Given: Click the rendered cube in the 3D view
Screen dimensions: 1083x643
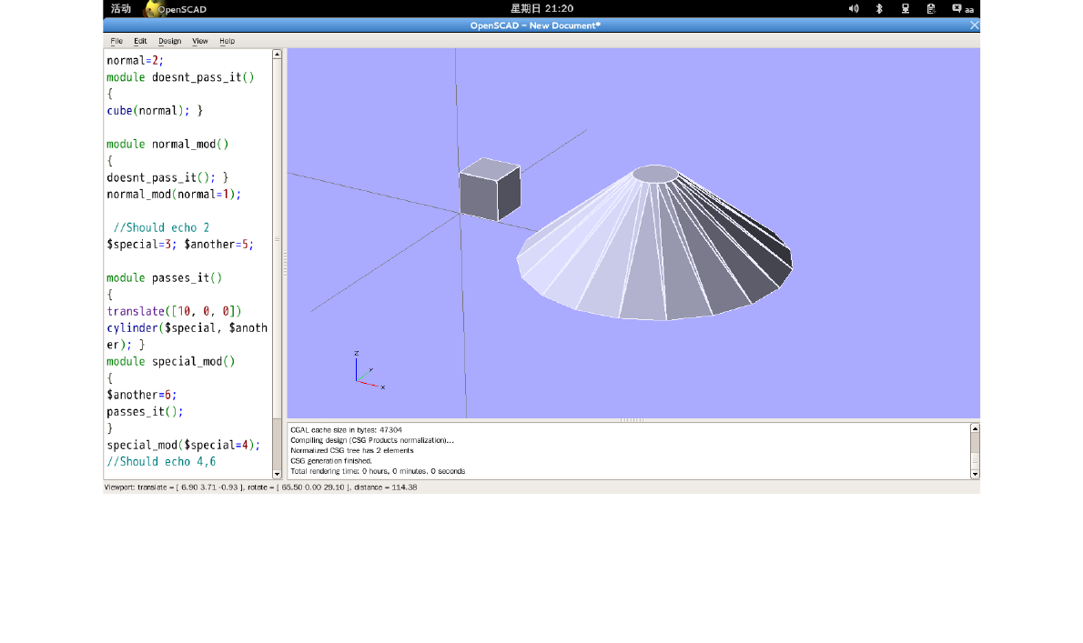Looking at the screenshot, I should [489, 190].
